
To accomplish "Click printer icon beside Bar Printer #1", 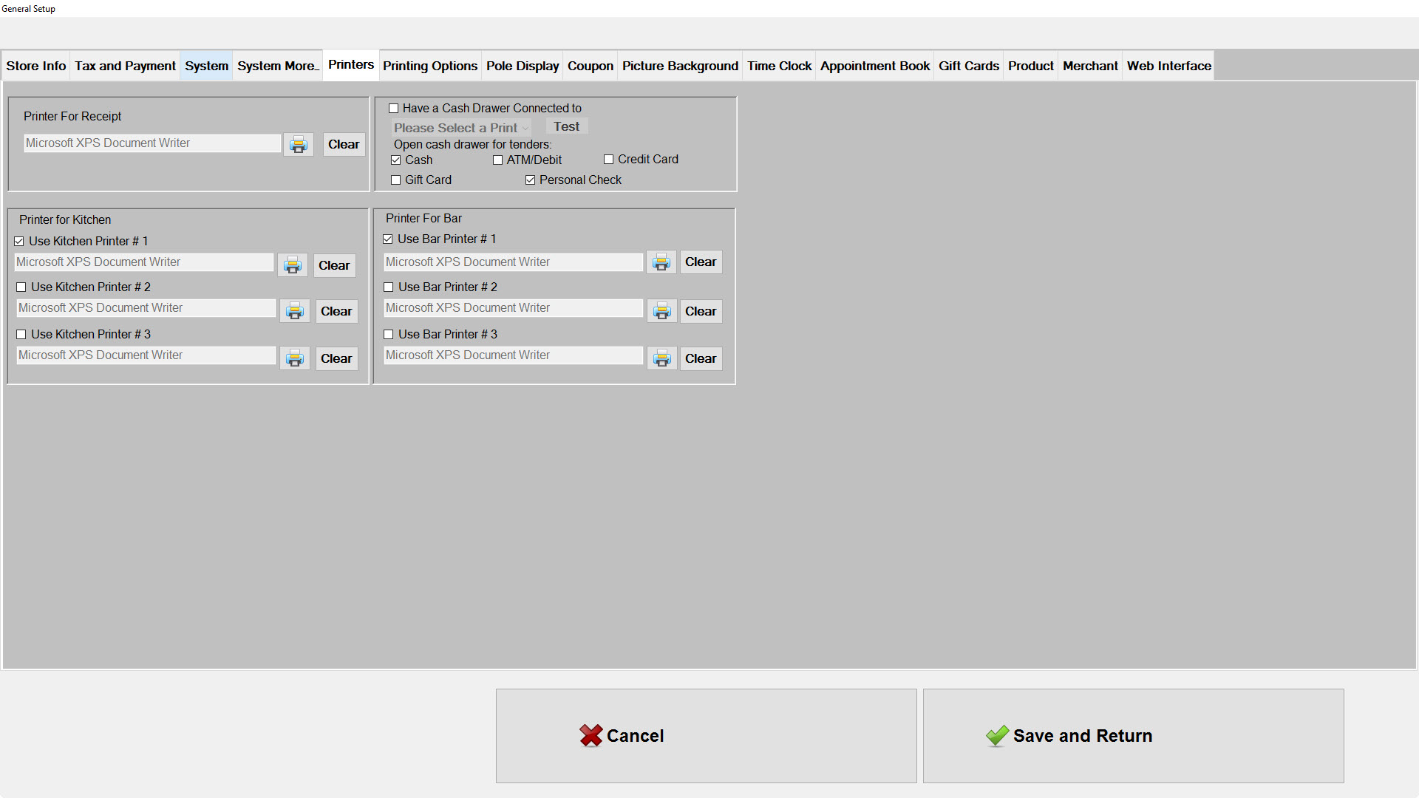I will click(x=661, y=262).
